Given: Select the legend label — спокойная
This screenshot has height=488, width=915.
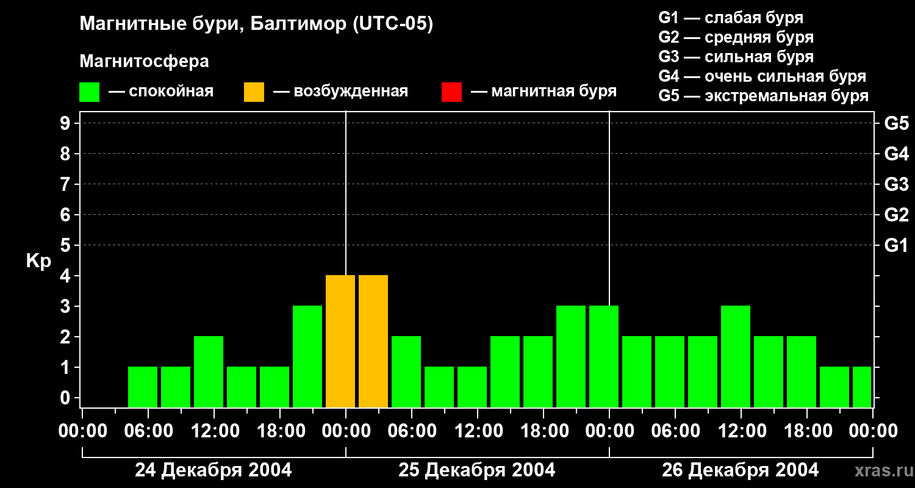Looking at the screenshot, I should (161, 92).
